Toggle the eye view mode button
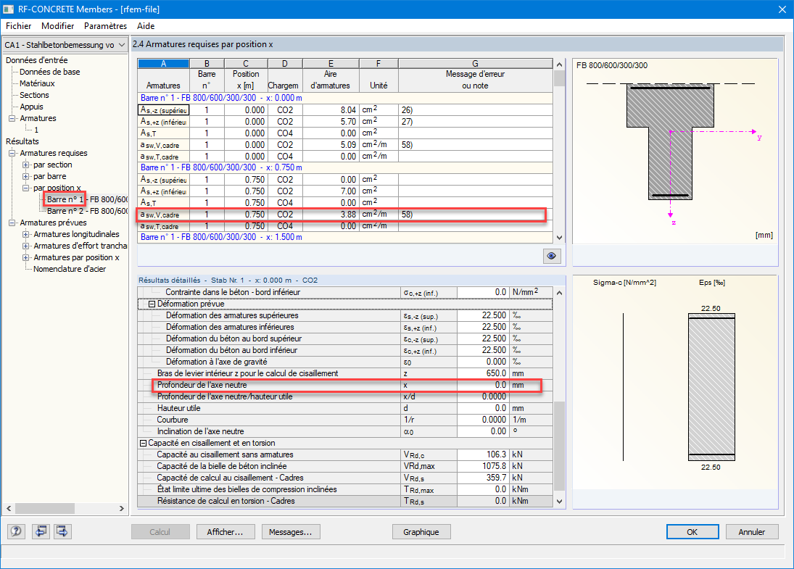This screenshot has width=794, height=569. [551, 256]
